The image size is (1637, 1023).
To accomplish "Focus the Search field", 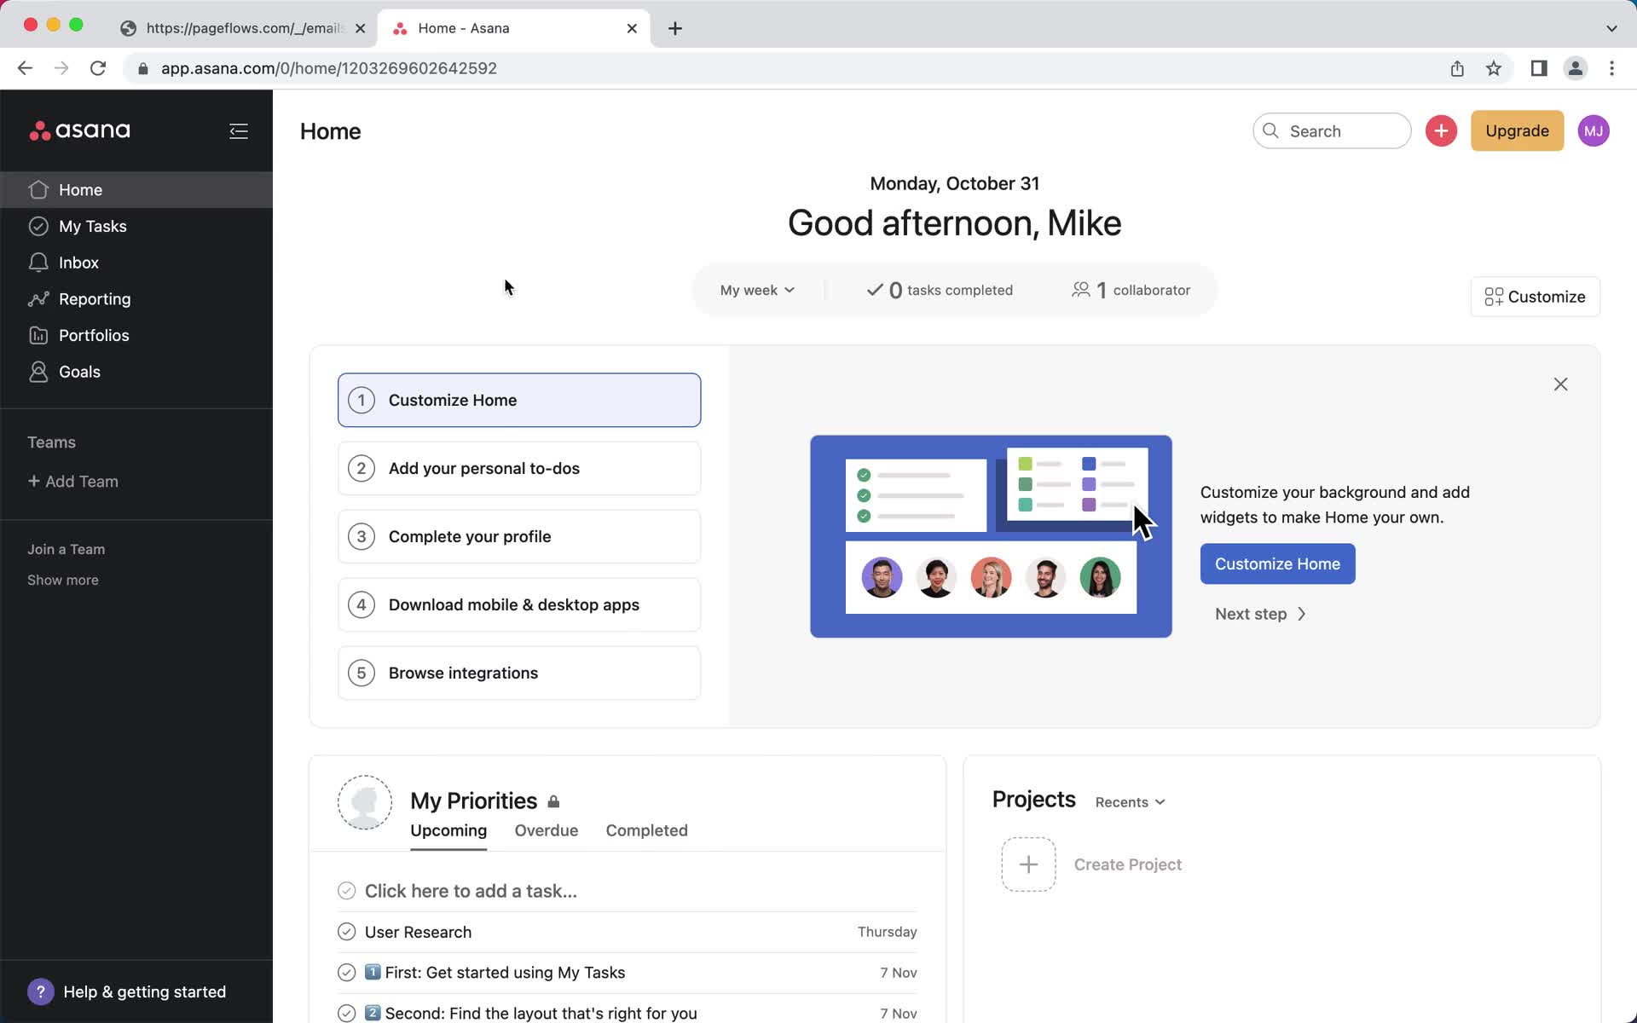I will [x=1332, y=130].
